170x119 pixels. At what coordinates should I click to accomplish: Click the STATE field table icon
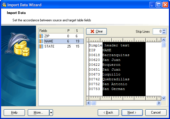[41, 46]
